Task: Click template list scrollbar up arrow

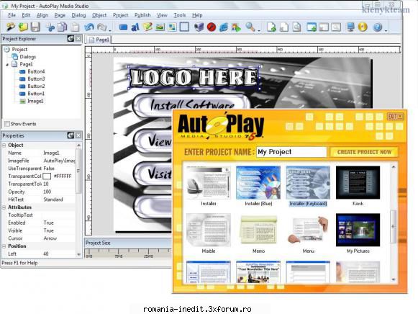Action: coord(394,167)
